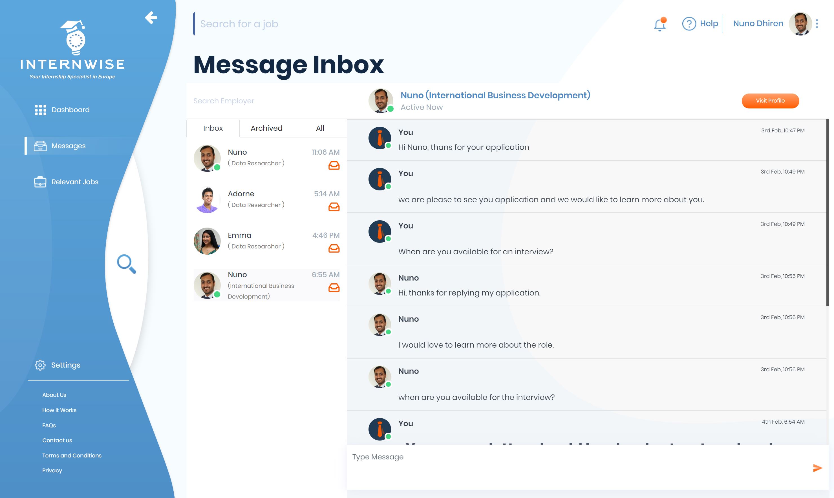Viewport: 834px width, 498px height.
Task: Click the unread envelope icon on Emma
Action: click(333, 248)
